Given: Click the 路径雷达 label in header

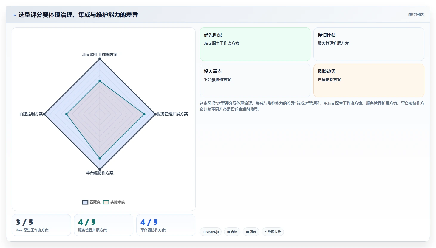Looking at the screenshot, I should 416,14.
